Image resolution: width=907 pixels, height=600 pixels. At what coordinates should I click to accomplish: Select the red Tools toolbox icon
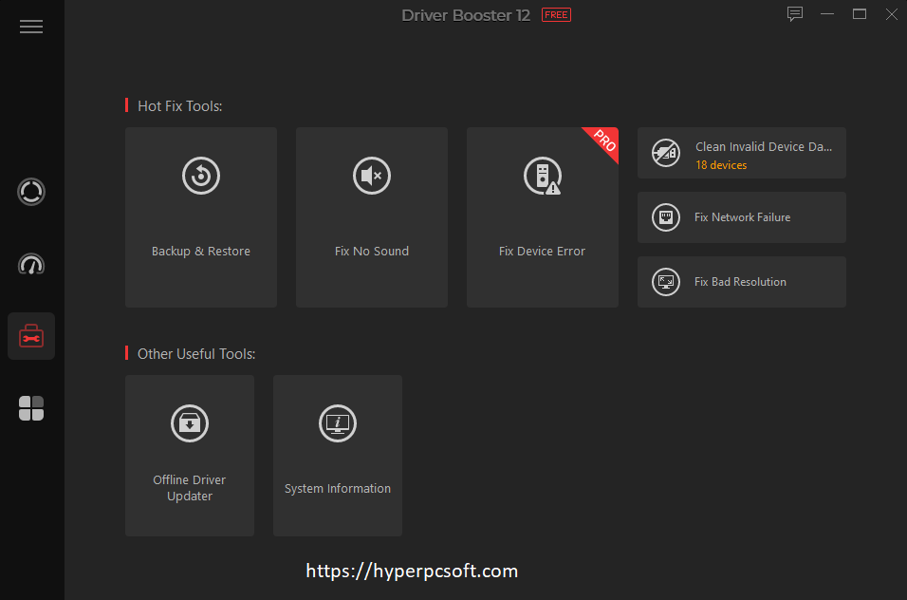coord(31,336)
